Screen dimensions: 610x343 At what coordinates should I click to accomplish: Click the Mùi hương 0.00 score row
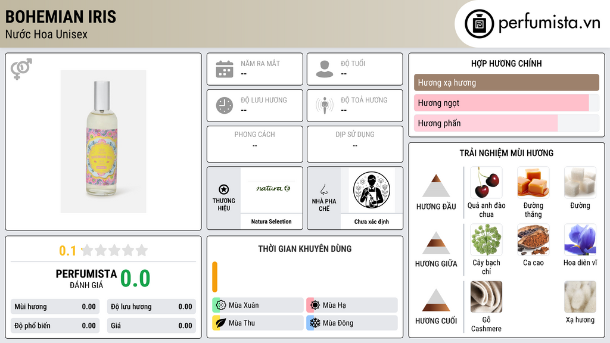pos(55,307)
